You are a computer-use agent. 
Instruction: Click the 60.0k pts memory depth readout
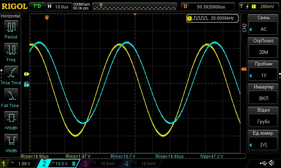pos(81,8)
